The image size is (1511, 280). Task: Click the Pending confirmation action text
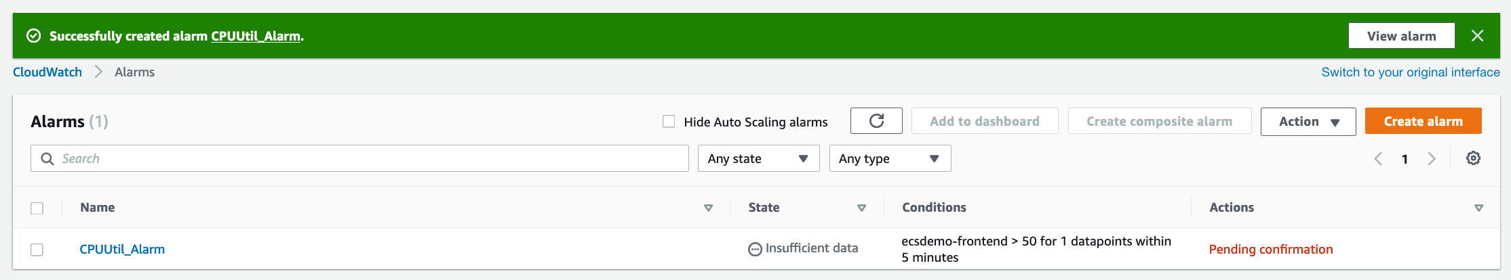1271,250
